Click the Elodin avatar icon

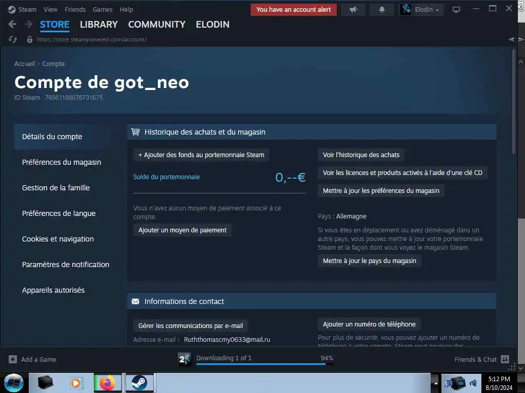click(406, 9)
